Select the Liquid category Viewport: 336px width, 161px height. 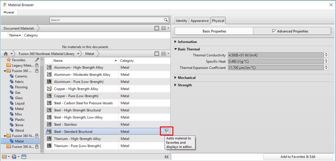click(x=17, y=103)
